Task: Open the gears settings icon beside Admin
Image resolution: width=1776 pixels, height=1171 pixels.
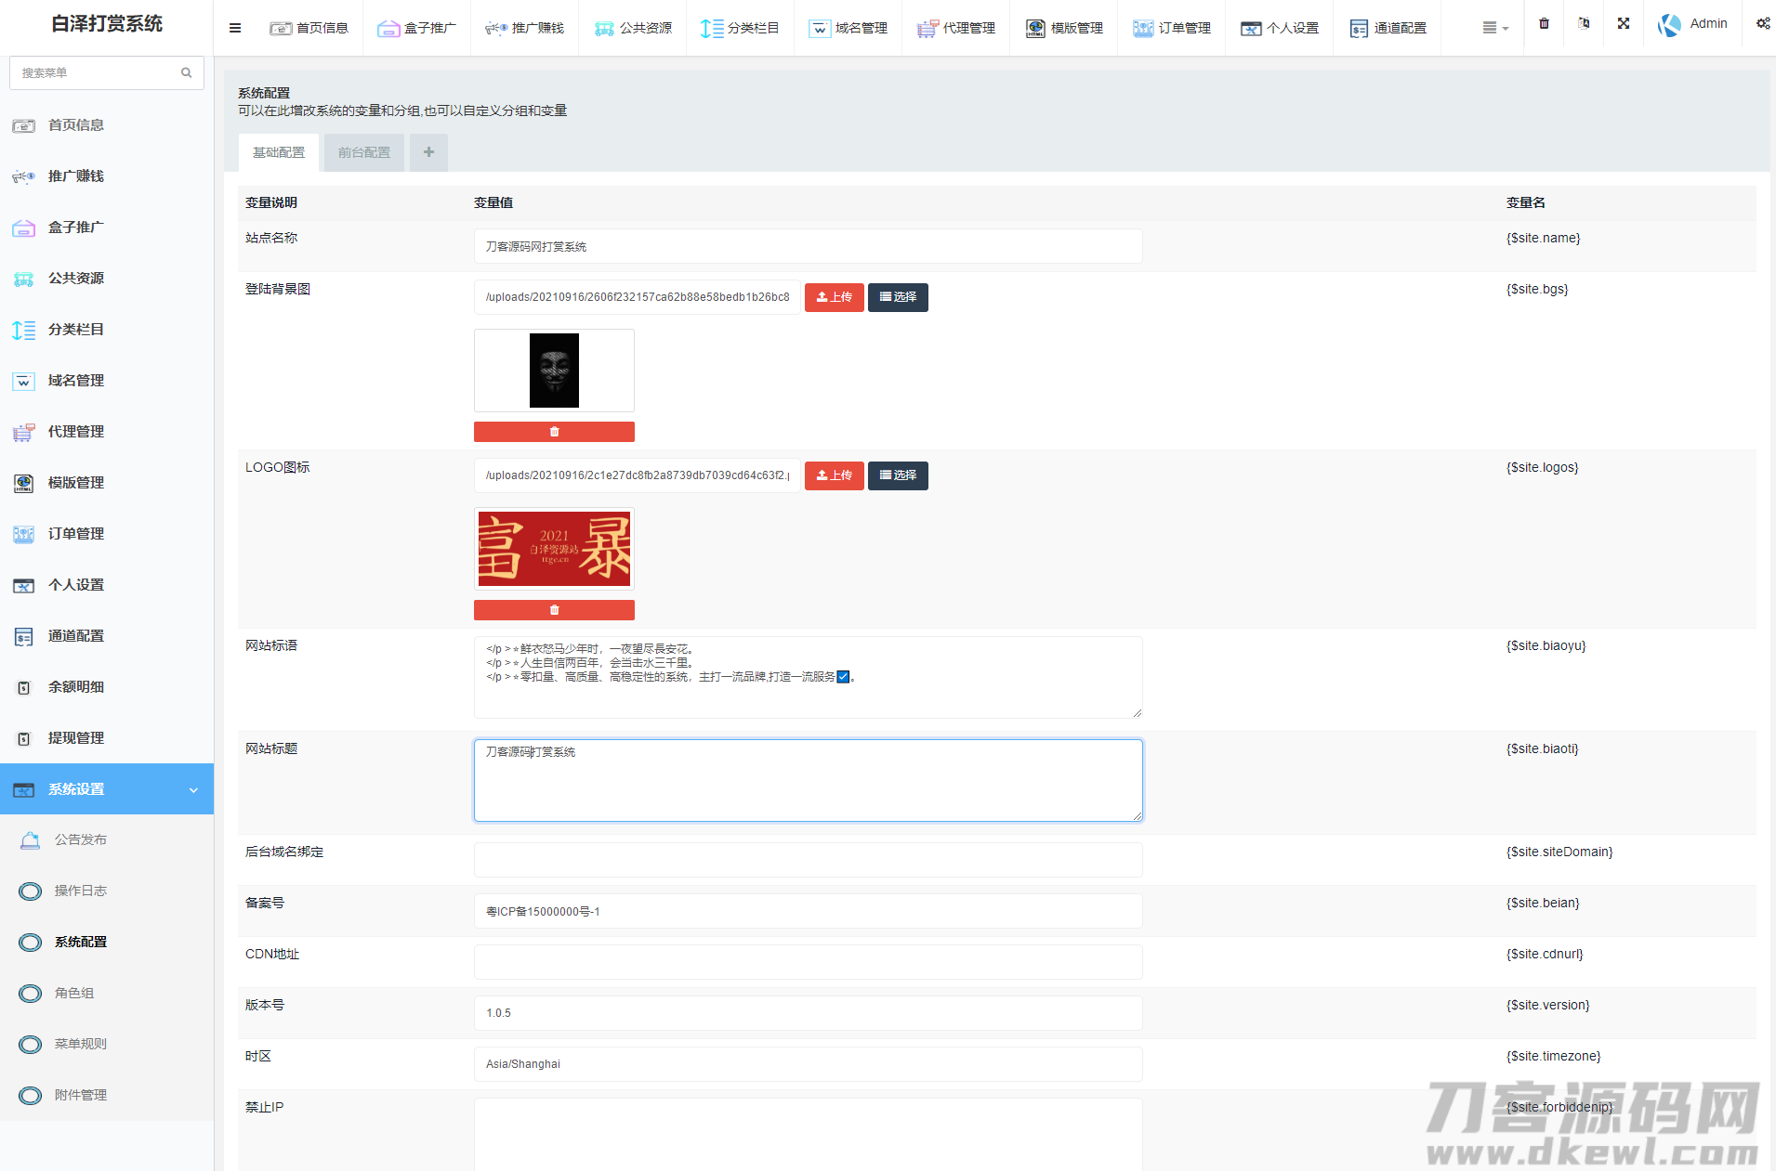Action: point(1762,24)
